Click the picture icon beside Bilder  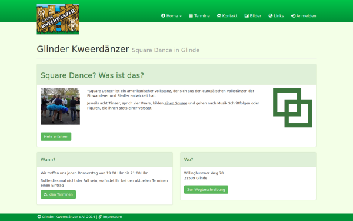coord(247,15)
